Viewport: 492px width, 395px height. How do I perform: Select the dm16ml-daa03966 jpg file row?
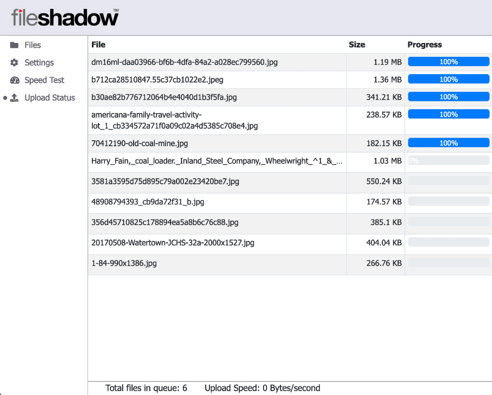point(184,62)
